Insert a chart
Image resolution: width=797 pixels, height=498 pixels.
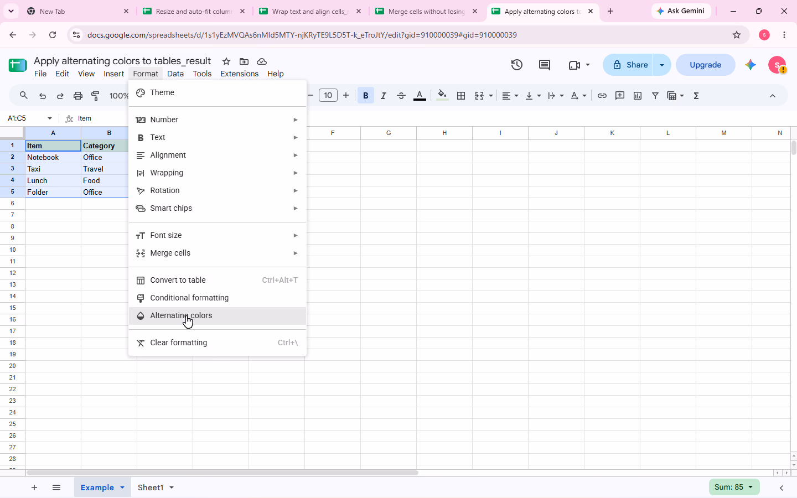(638, 96)
